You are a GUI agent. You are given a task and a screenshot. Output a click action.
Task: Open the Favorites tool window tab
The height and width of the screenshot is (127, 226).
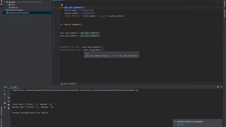click(1, 122)
